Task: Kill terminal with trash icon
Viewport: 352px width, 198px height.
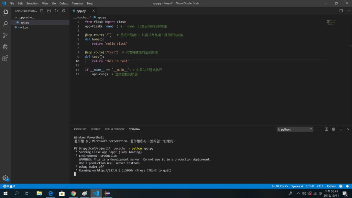Action: 333,129
